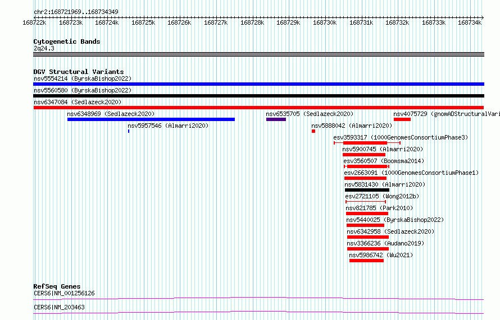The height and width of the screenshot is (320, 500).
Task: Open the nsv5888042 (Almarri2020) label
Action: coord(352,126)
